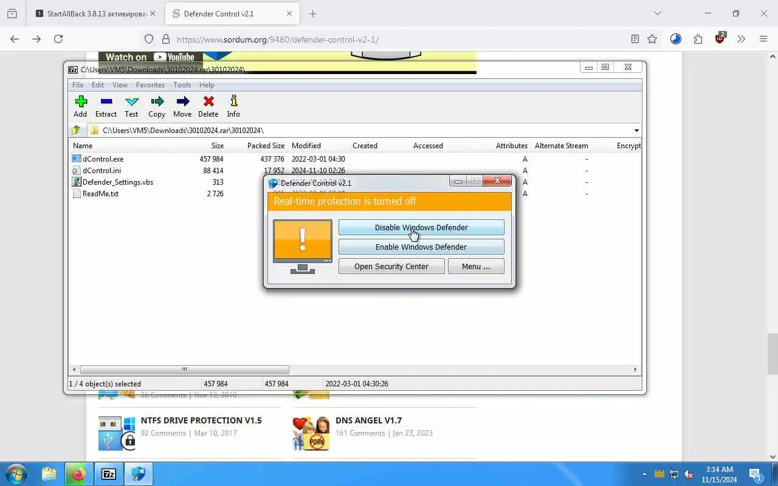The height and width of the screenshot is (486, 778).
Task: Open the Firefox hamburger application menu
Action: click(x=763, y=39)
